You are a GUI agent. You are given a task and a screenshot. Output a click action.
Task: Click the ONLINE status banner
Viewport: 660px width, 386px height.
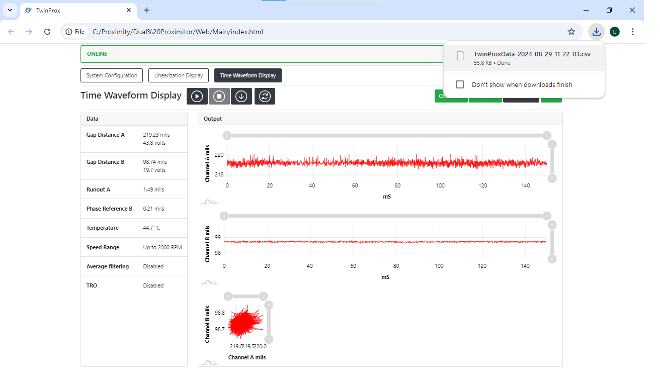(262, 54)
